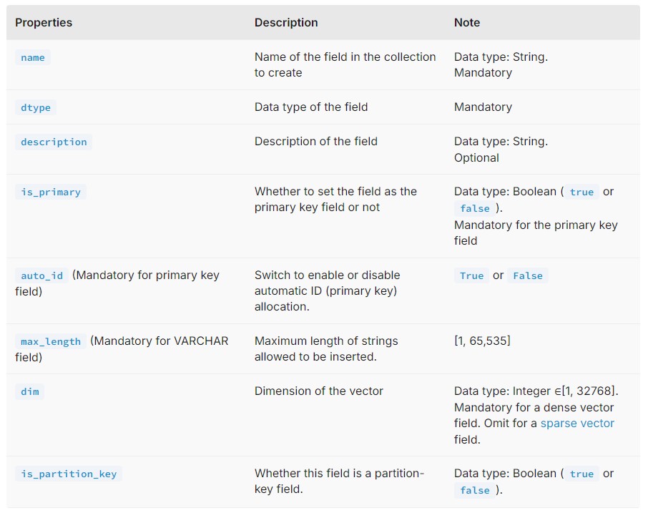This screenshot has width=648, height=518.
Task: Click the capitalized False value in auto_id row
Action: point(528,275)
